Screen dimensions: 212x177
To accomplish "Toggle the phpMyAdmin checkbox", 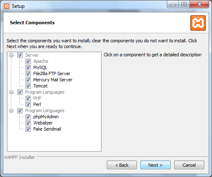I will click(28, 117).
